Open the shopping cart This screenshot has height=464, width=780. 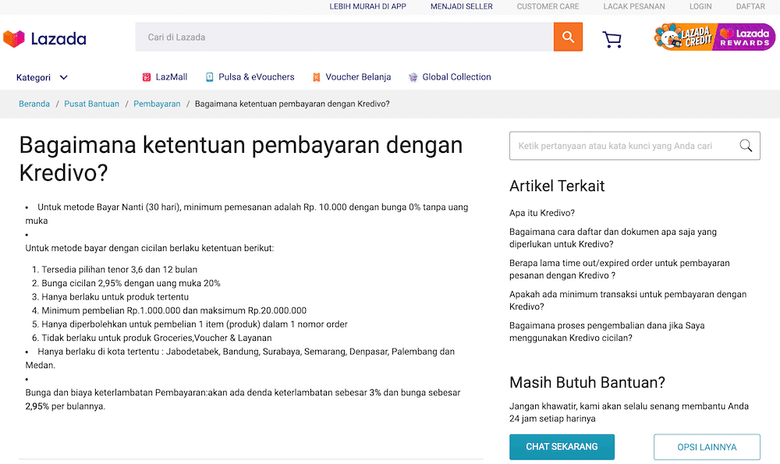tap(612, 38)
